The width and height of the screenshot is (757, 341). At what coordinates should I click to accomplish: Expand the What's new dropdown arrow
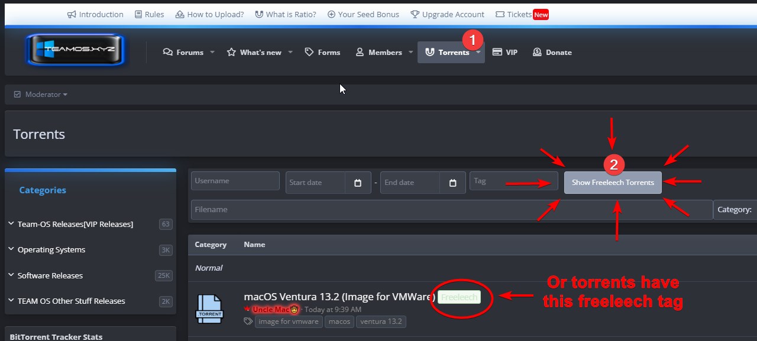click(290, 52)
